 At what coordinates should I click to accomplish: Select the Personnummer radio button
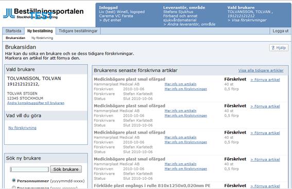click(13, 180)
